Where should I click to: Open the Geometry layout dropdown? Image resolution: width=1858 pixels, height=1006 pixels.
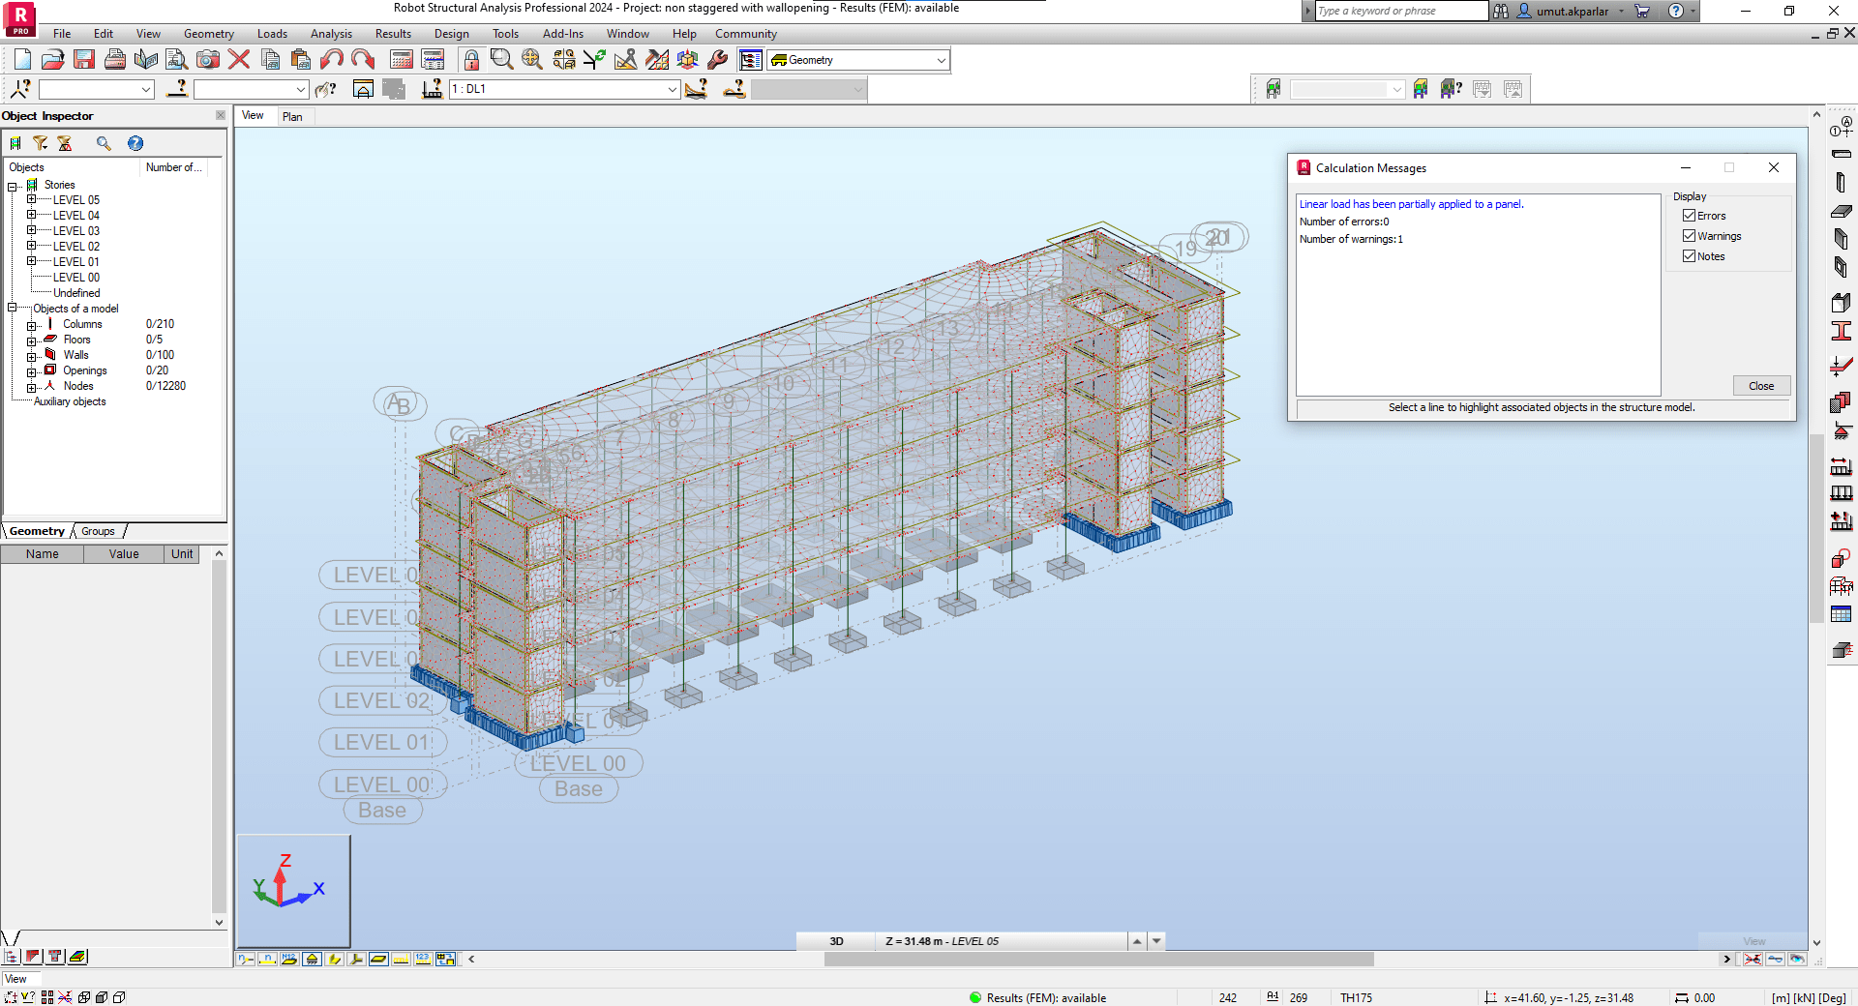[941, 60]
